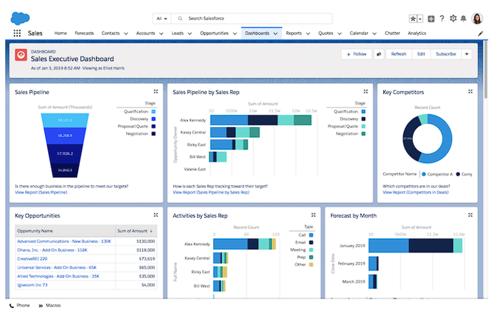Screen dimensions: 491x309
Task: Sort by Sum of Amount arrow
Action: 151,231
